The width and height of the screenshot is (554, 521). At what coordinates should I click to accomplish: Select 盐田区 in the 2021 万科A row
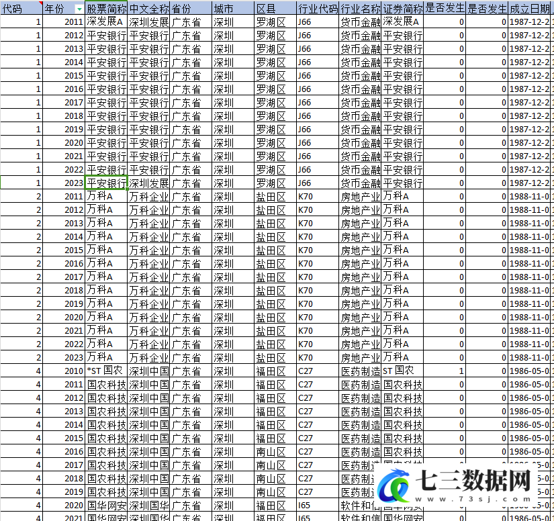(275, 330)
